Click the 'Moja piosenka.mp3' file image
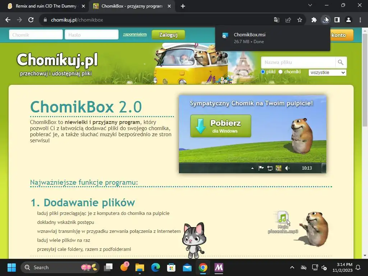Screen dimensions: 368x276 click(283, 222)
